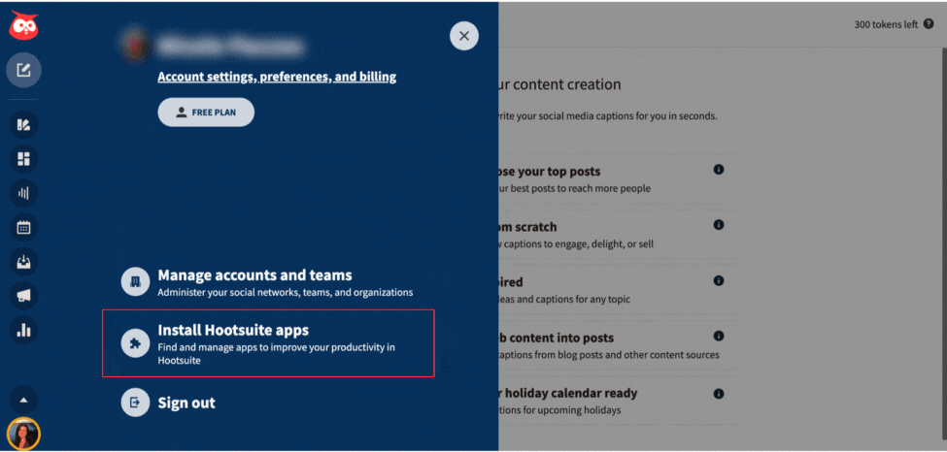Open Account settings, preferences, and billing link
Viewport: 947px width, 452px height.
[x=277, y=77]
